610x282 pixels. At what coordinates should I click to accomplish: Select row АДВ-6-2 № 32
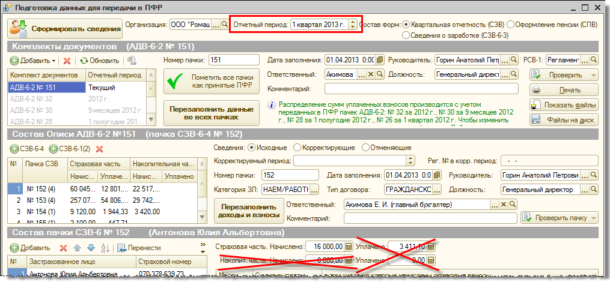(78, 98)
